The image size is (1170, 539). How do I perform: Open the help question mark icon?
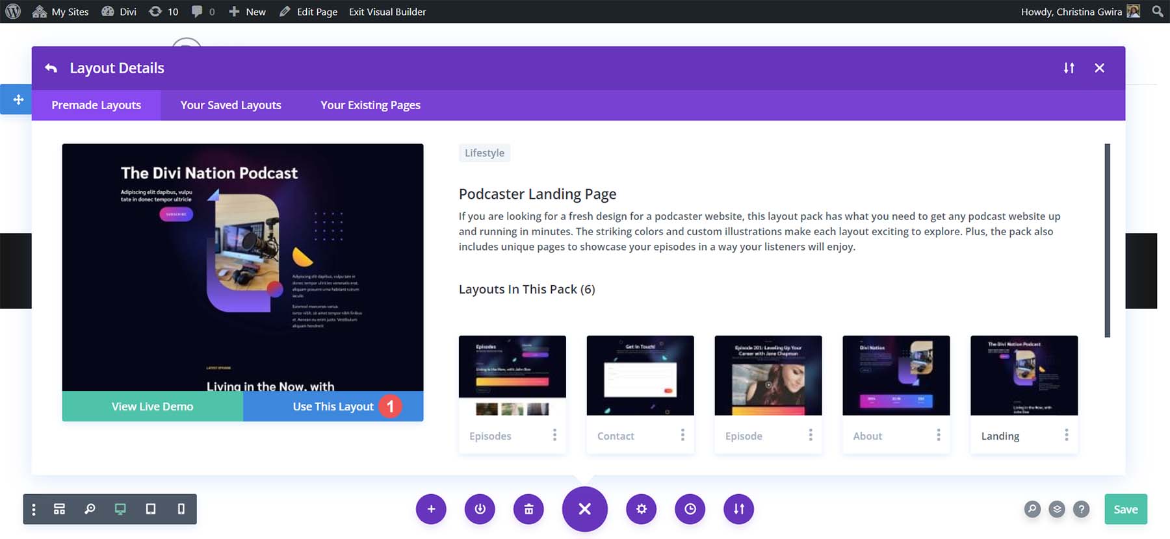tap(1081, 509)
